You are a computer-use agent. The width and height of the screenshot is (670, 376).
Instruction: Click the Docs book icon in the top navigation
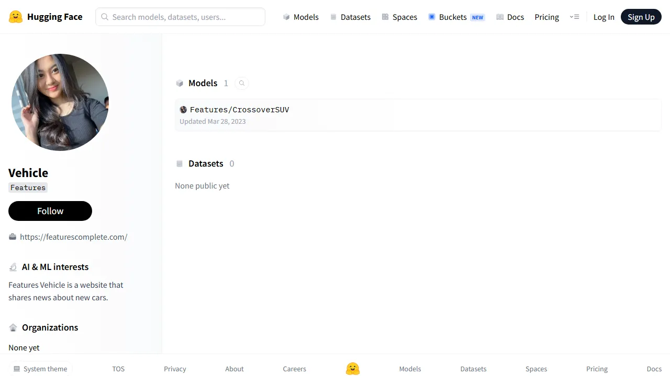(x=500, y=17)
